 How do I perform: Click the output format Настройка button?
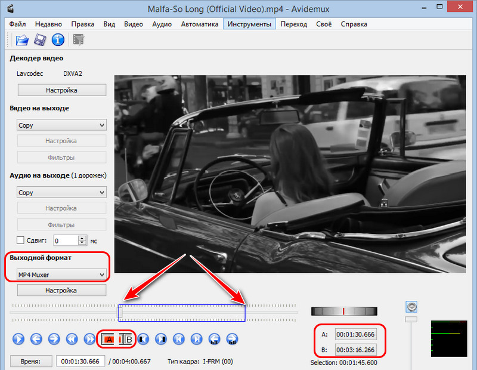(x=61, y=290)
